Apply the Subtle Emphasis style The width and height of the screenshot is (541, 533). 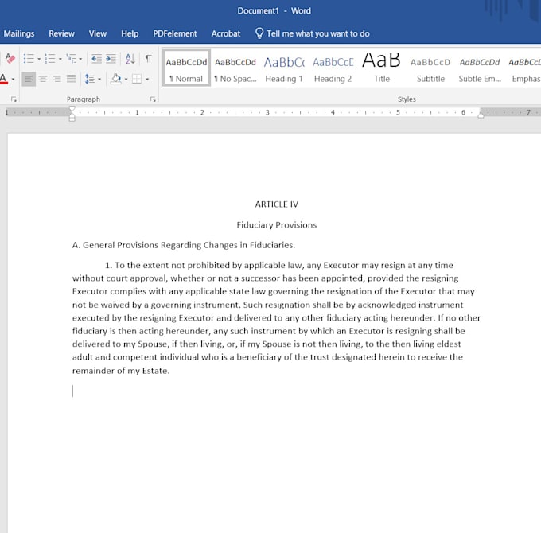[x=480, y=68]
